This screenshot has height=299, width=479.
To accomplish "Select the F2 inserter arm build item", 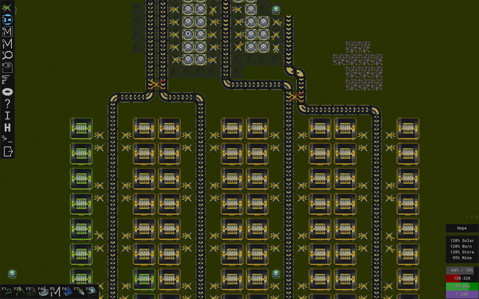I will tap(19, 291).
